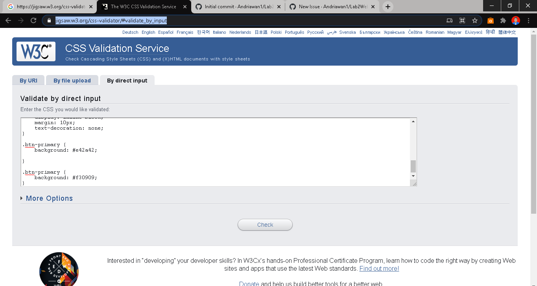Screen dimensions: 537x286
Task: Open the send-to-devices icon in the toolbar
Action: click(450, 20)
